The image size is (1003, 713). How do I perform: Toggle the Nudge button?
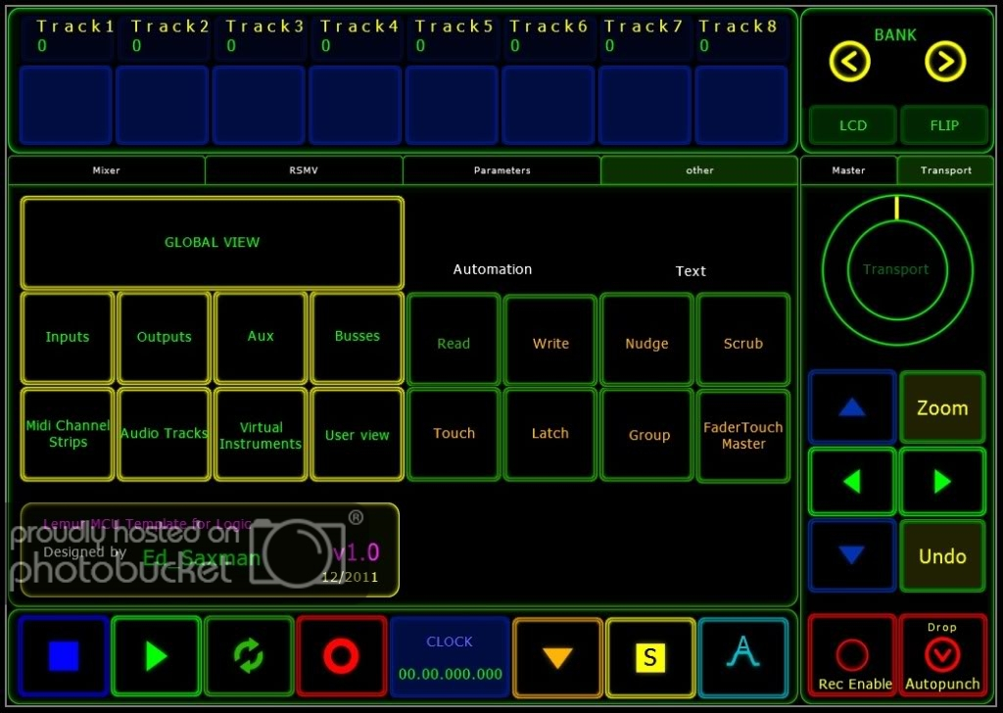click(646, 340)
